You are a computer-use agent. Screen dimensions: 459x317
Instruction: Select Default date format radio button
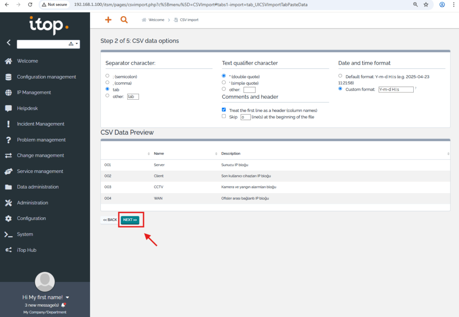coord(341,76)
